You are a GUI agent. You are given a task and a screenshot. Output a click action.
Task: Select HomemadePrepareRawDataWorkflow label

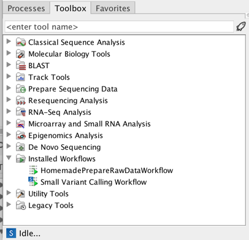pyautogui.click(x=107, y=171)
